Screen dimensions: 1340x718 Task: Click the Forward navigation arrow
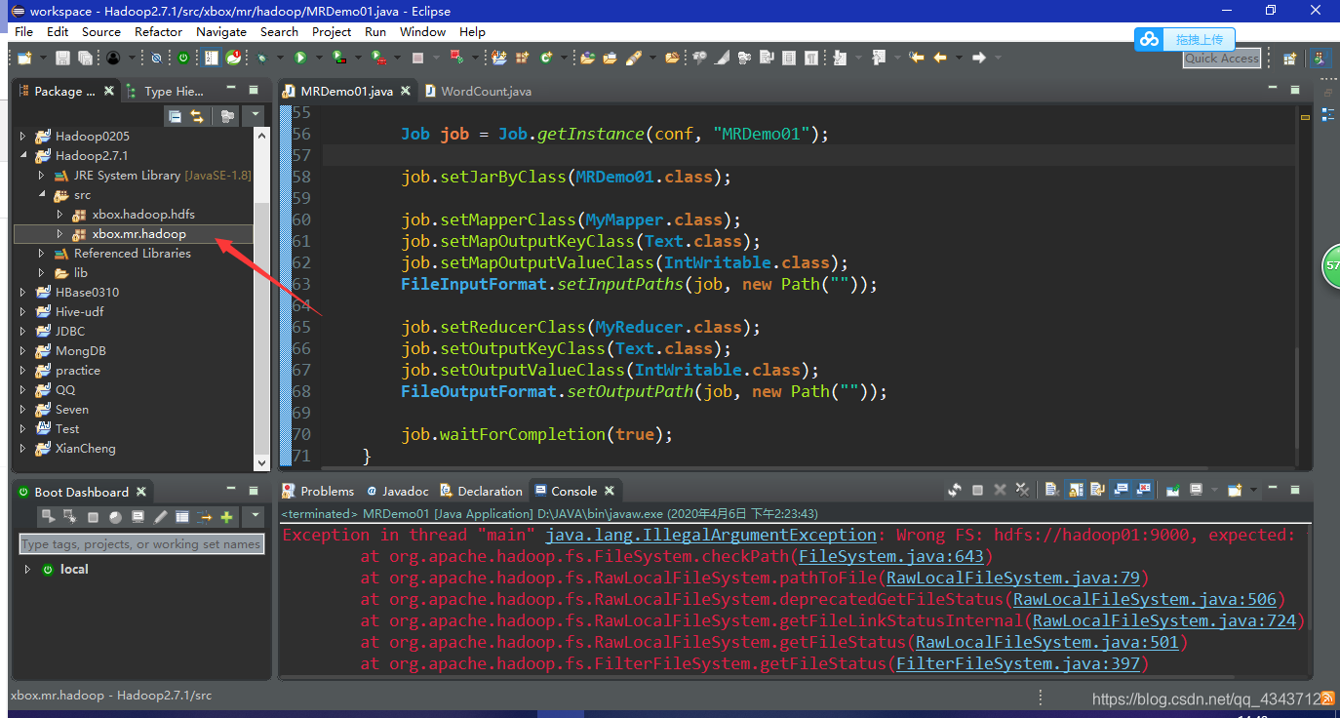(978, 58)
